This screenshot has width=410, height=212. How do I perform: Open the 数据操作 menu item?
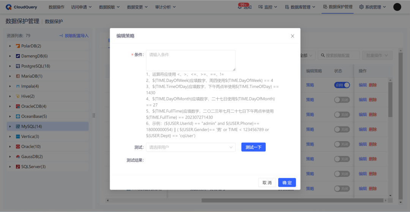57,7
